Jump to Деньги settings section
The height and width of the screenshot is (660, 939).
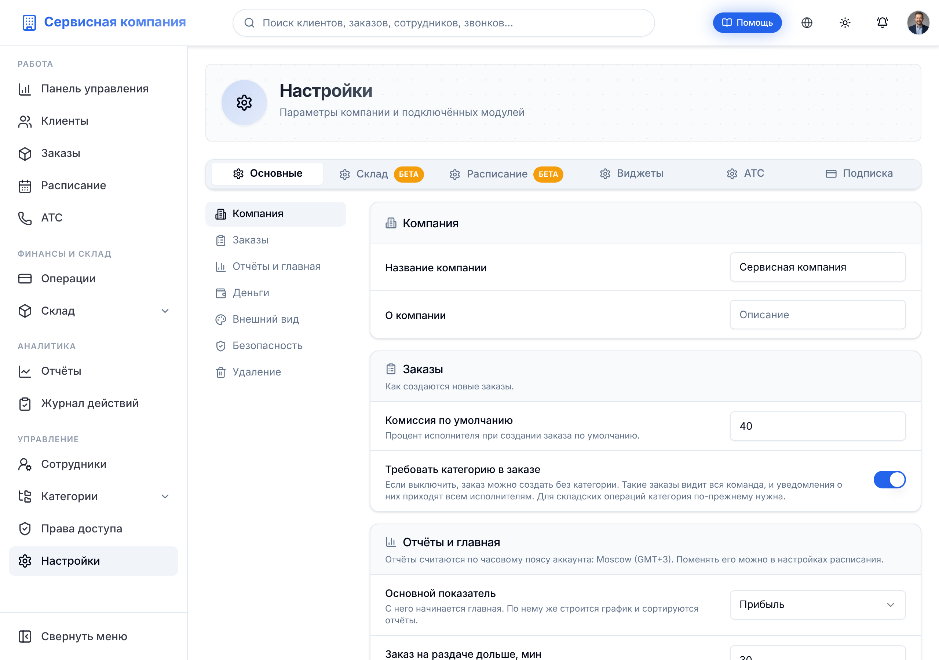pos(275,293)
